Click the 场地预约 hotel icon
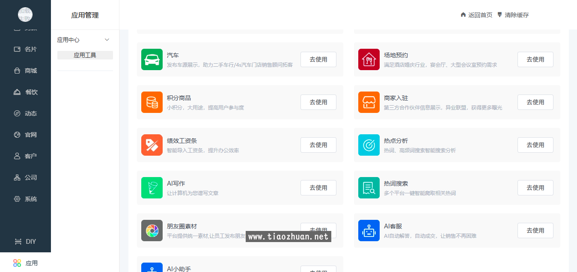The width and height of the screenshot is (577, 272). [x=369, y=59]
